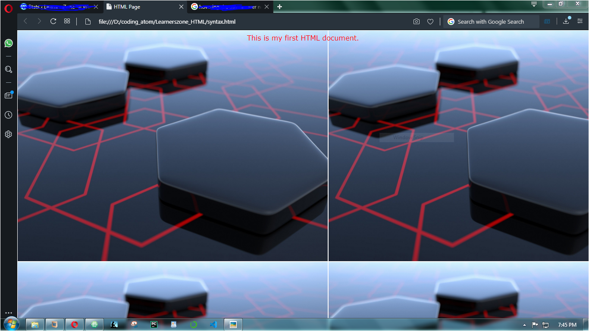Viewport: 589px width, 331px height.
Task: Open the History clock icon in sidebar
Action: (x=9, y=115)
